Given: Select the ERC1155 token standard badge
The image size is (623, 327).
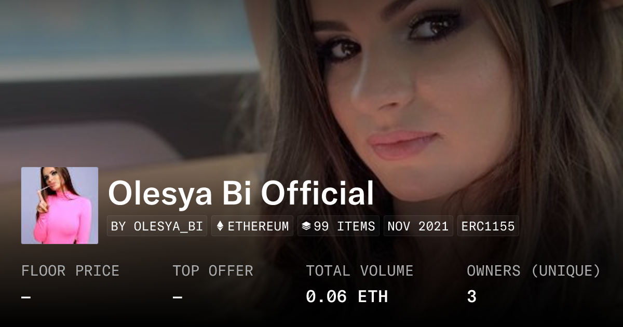Looking at the screenshot, I should pos(488,226).
